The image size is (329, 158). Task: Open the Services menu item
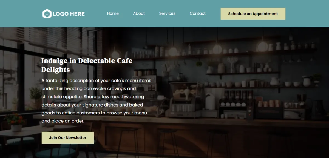(167, 13)
